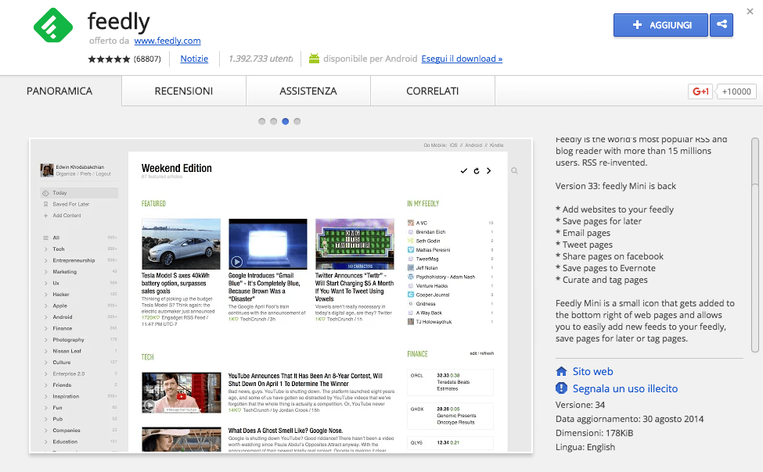The width and height of the screenshot is (763, 472).
Task: Click the green feedly logo icon
Action: click(52, 25)
